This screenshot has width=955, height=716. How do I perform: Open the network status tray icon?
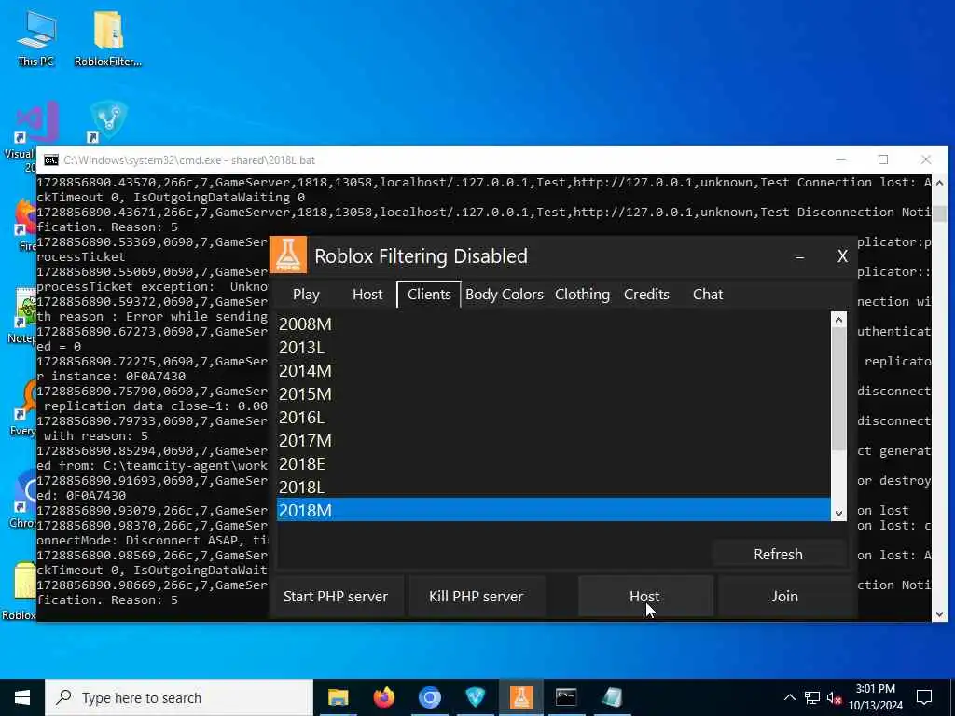(812, 697)
